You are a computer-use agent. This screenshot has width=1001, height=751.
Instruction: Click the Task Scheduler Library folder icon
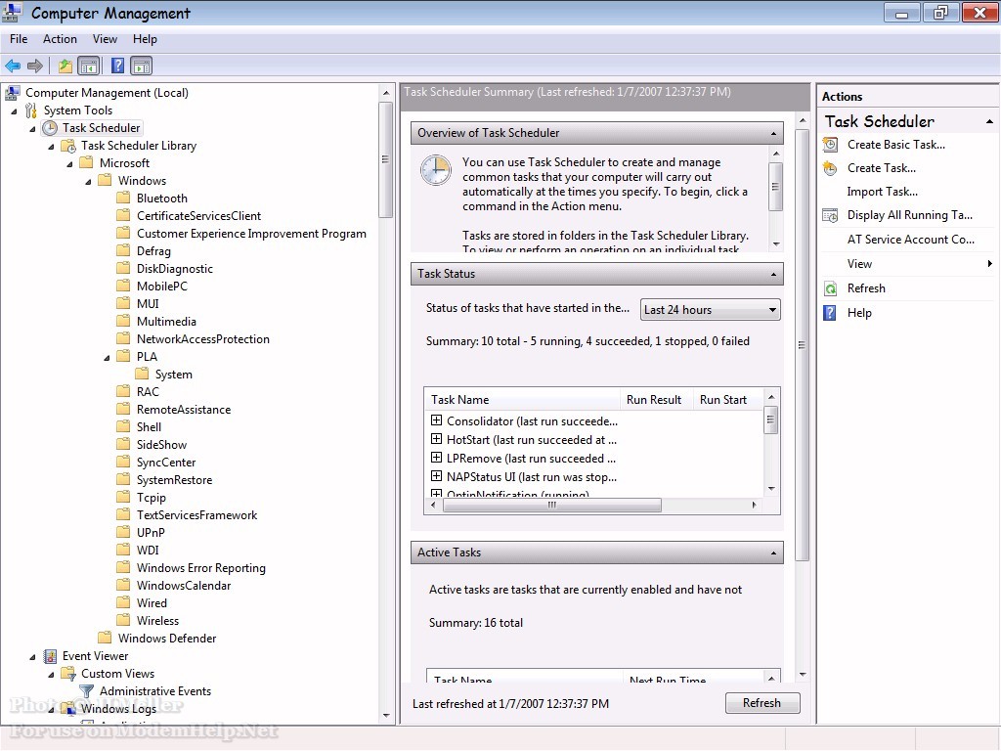pos(68,147)
